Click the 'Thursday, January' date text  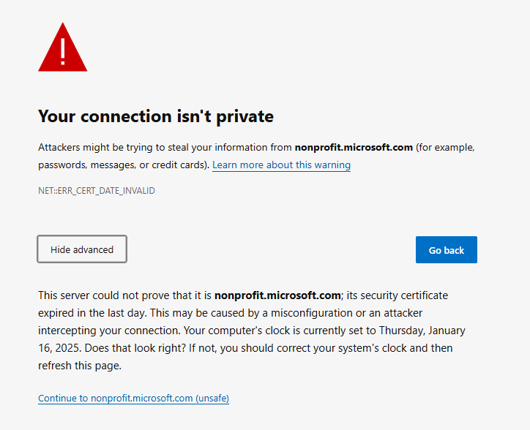[422, 331]
